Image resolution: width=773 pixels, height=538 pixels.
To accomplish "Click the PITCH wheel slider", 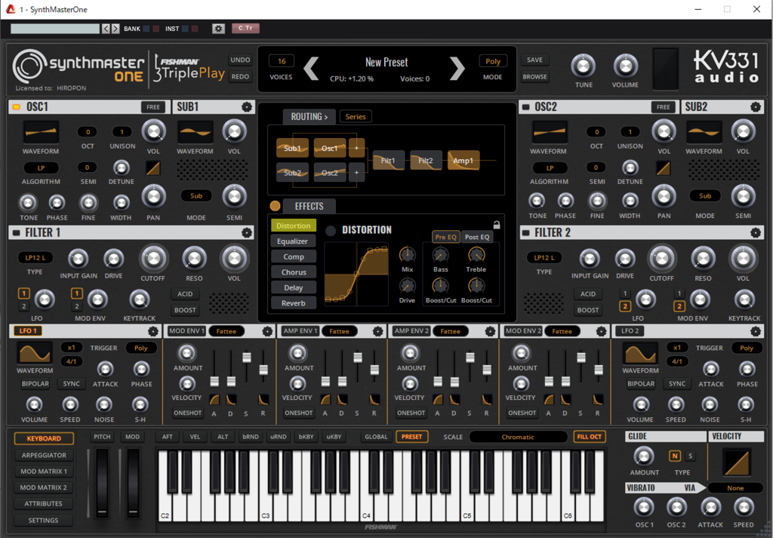I will (103, 483).
